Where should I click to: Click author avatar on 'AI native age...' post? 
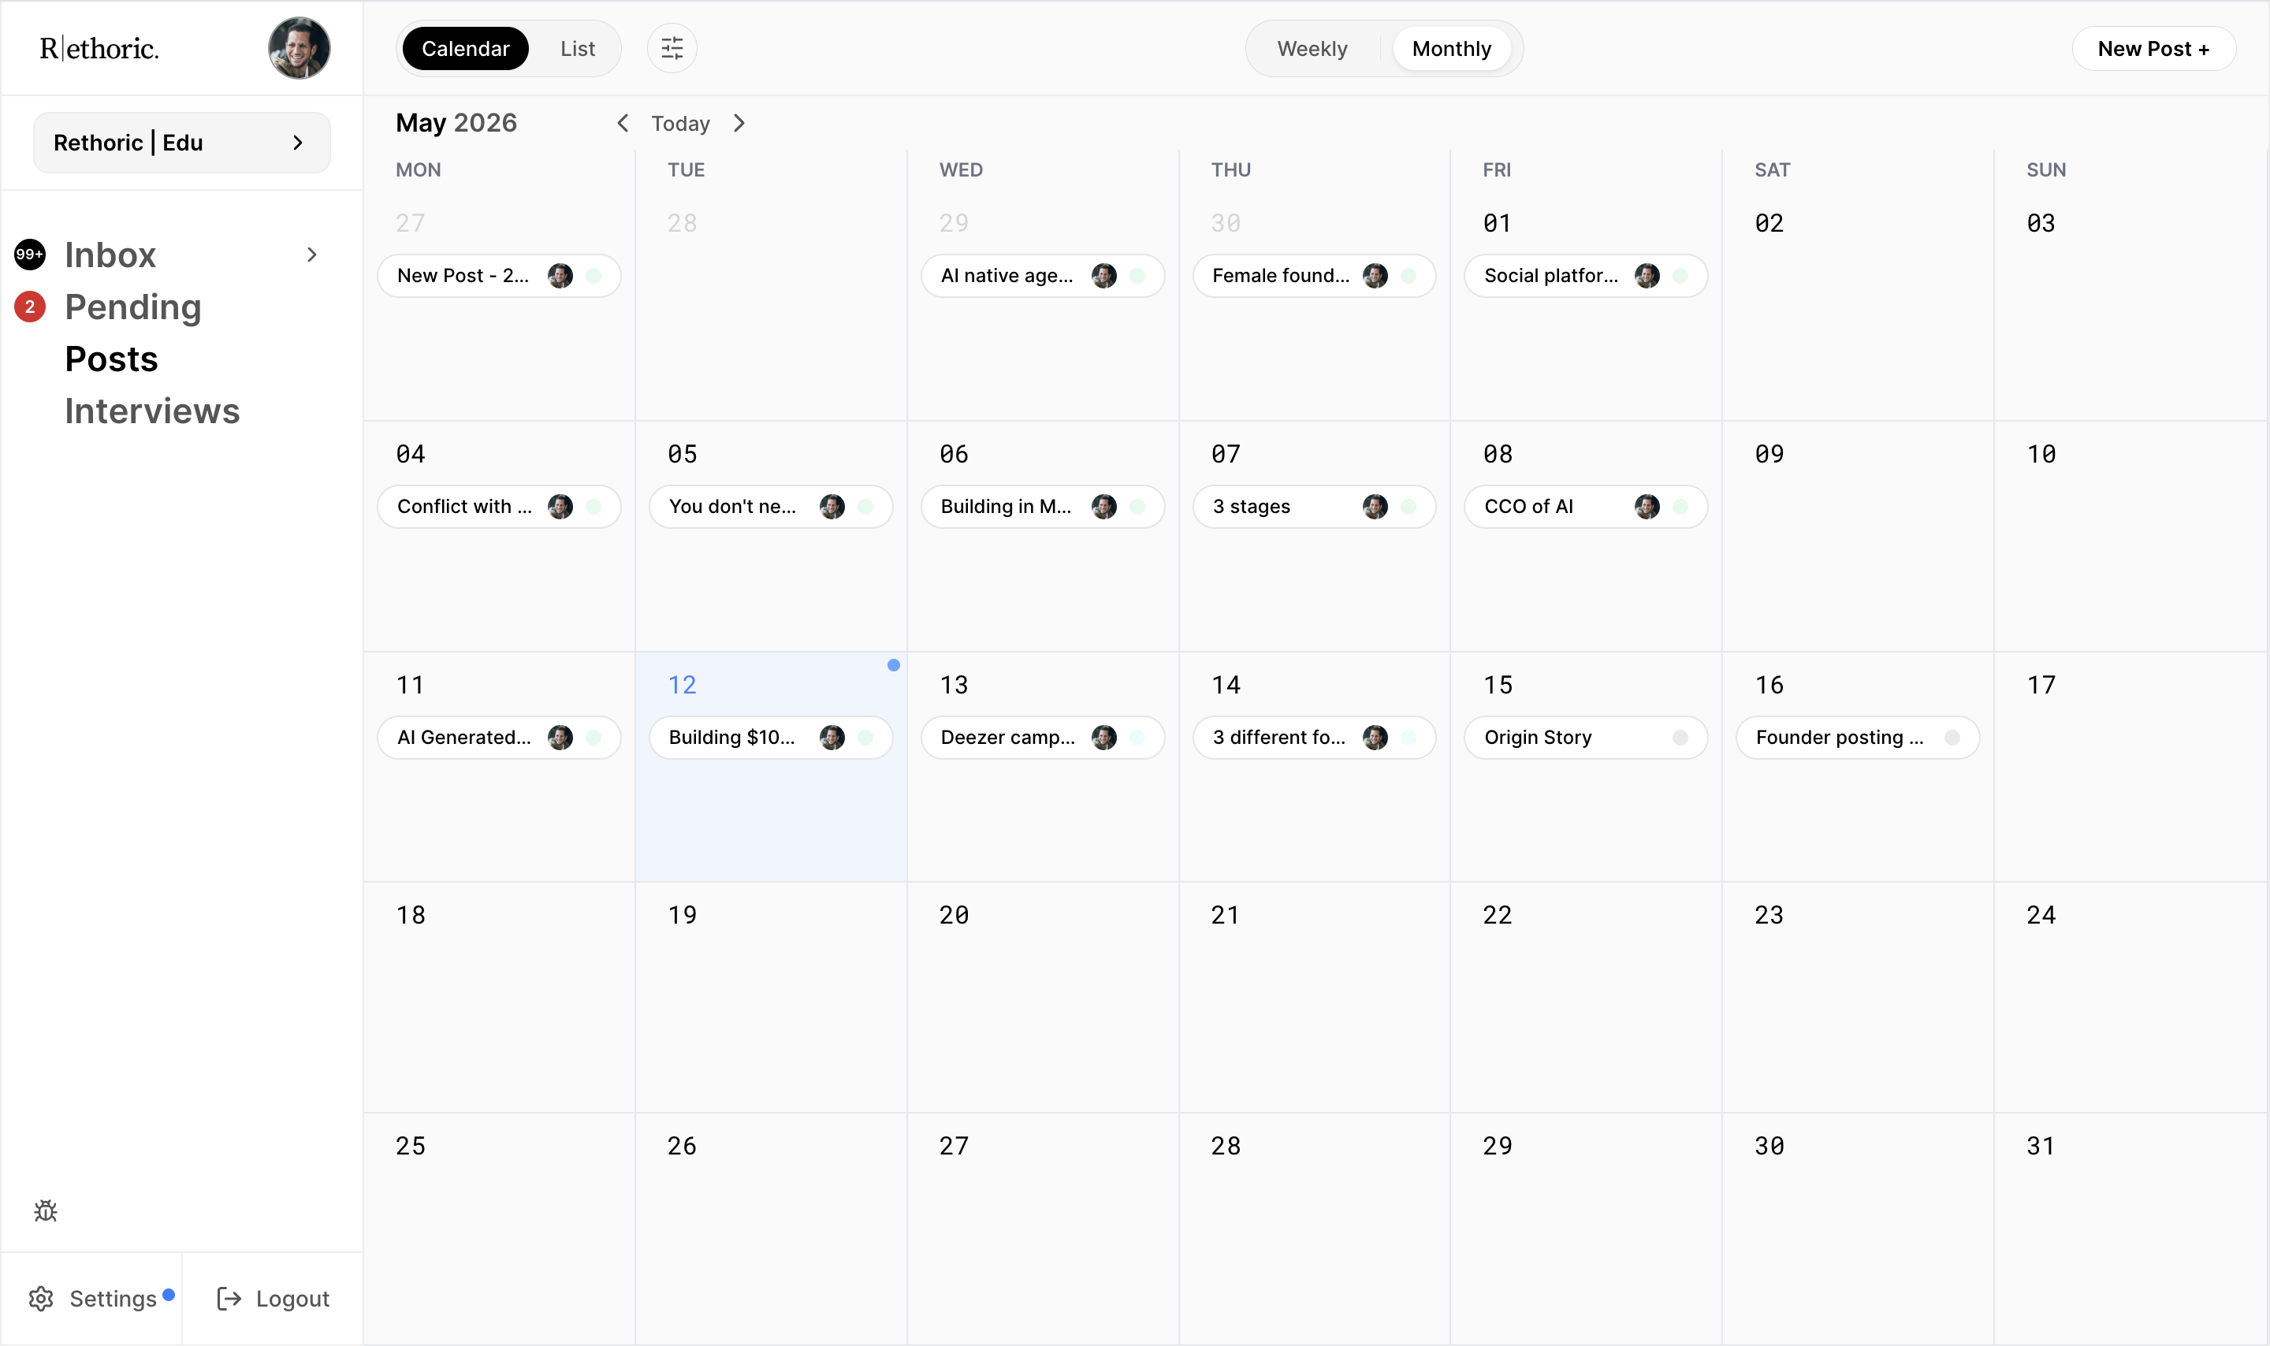tap(1103, 276)
